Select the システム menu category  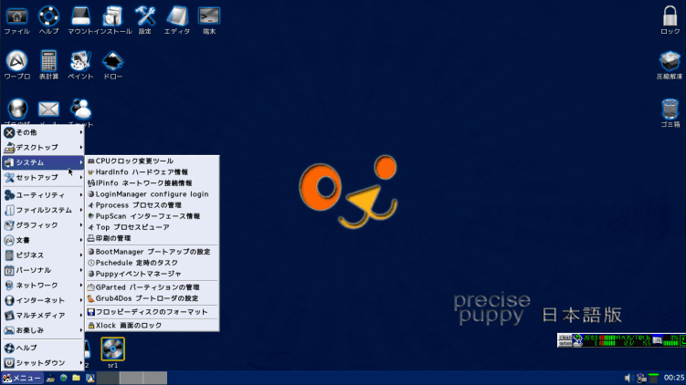tap(43, 162)
